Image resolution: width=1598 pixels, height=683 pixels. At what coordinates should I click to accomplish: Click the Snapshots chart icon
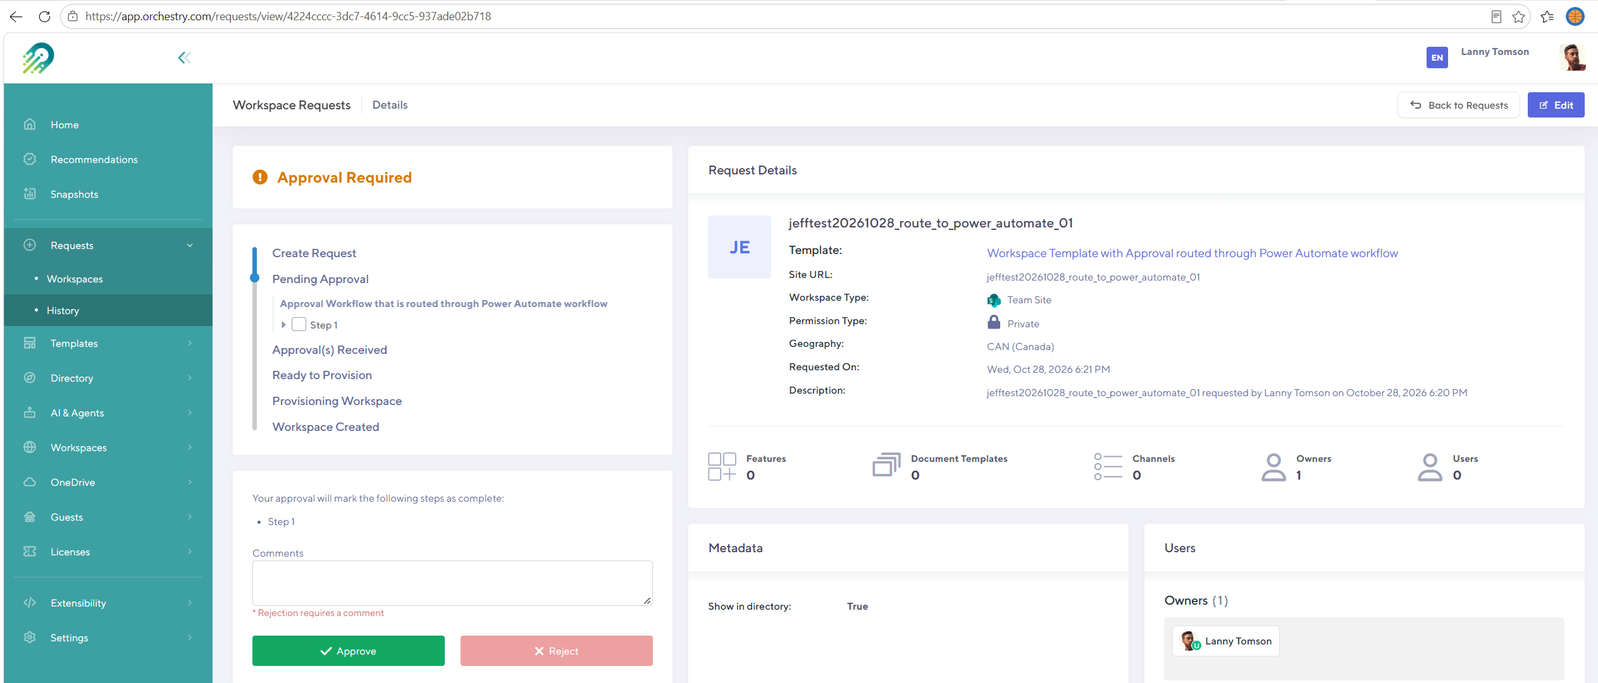(30, 194)
